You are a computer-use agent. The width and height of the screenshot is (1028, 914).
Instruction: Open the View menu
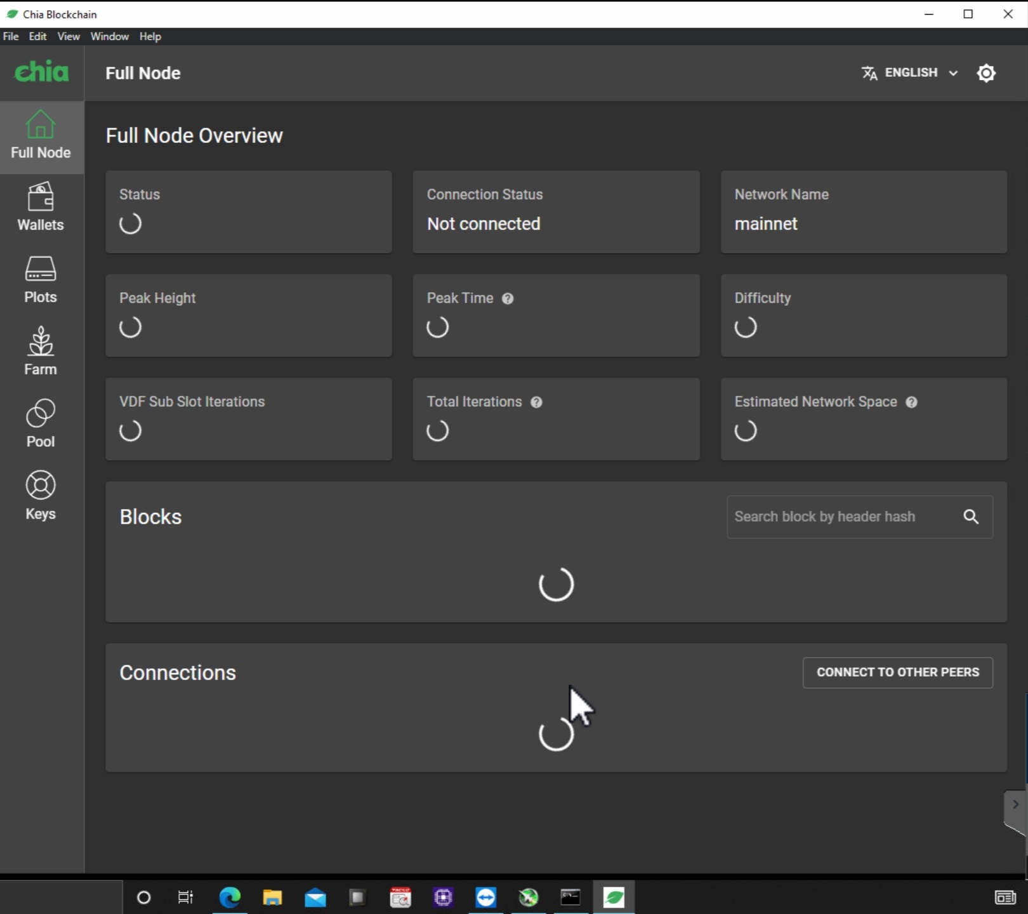pos(69,36)
